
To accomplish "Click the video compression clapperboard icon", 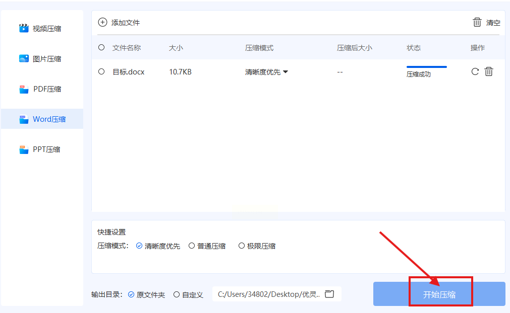I will click(24, 29).
